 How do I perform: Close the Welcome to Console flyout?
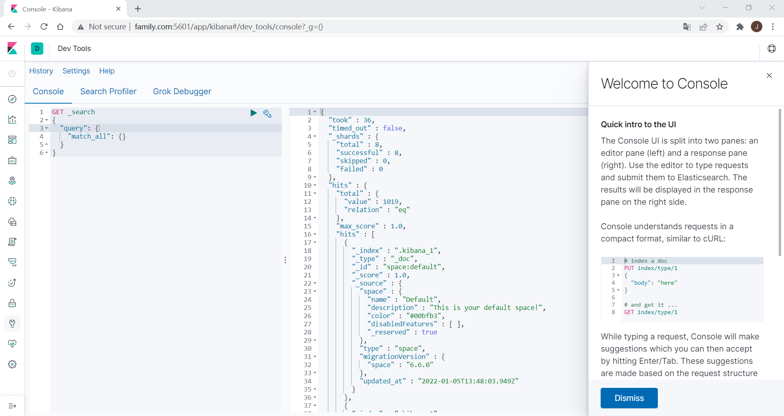(769, 75)
